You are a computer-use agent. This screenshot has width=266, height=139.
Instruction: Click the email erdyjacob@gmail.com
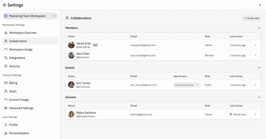[x=143, y=45]
